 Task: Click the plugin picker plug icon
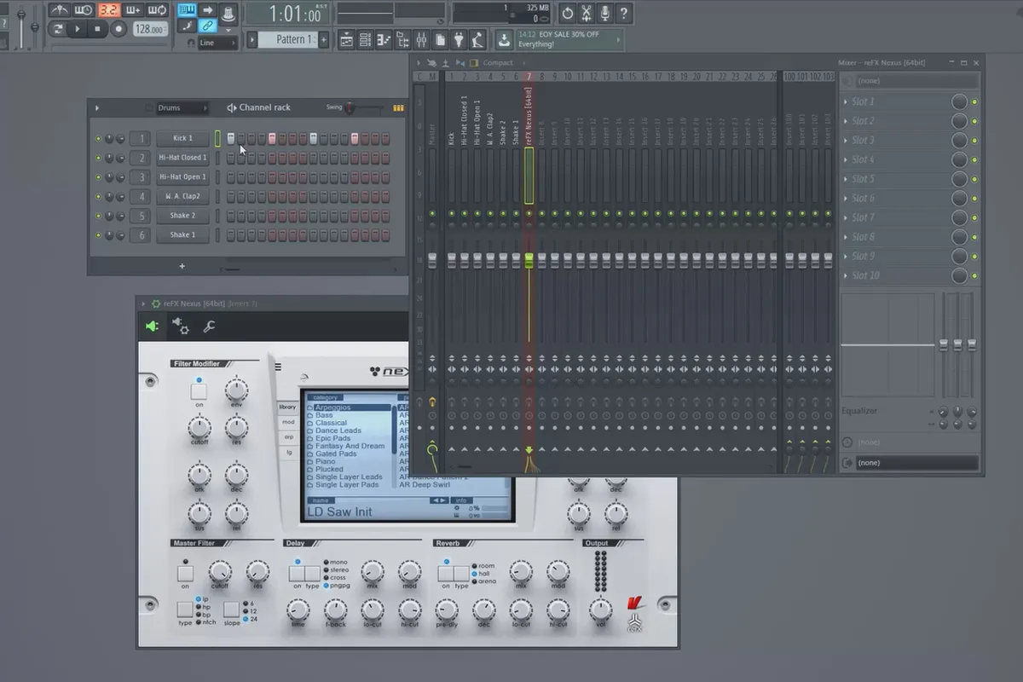tap(459, 39)
